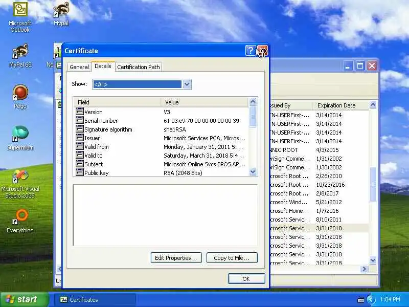The height and width of the screenshot is (307, 409).
Task: Select the certificate expiring 10/23/2016
Action: point(319,185)
